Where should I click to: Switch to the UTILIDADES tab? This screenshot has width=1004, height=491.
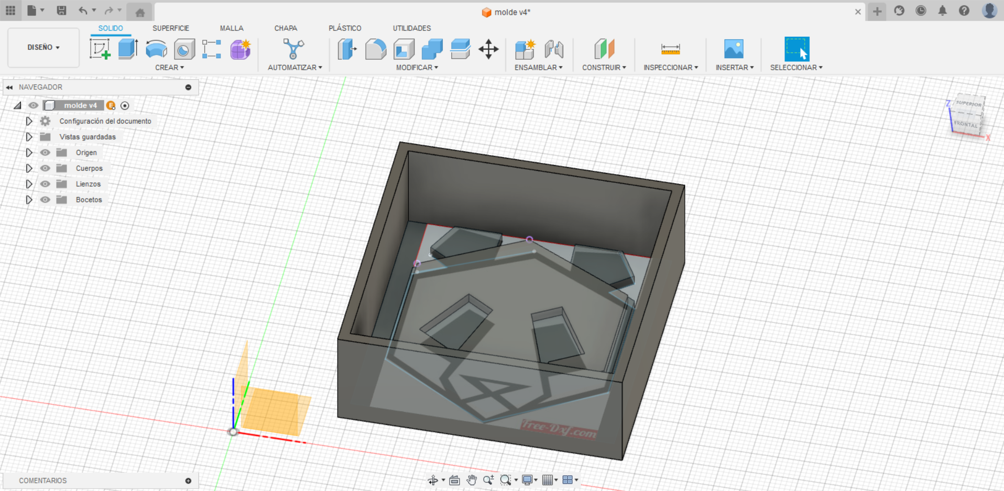pos(412,28)
